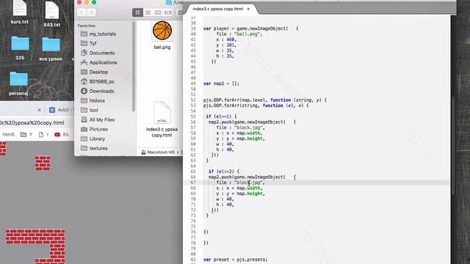Open the Y bookmark folder in the browser
Screen dimensions: 470x264
(26, 135)
